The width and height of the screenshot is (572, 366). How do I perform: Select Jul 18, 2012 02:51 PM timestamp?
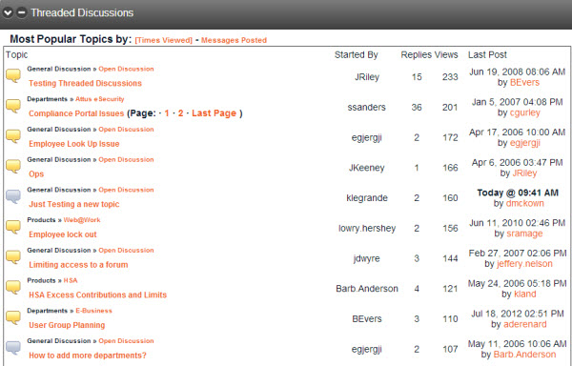[518, 314]
